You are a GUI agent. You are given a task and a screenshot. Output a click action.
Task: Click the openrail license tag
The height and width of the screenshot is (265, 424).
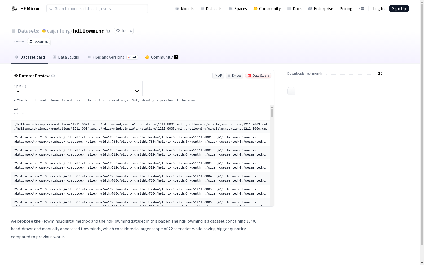[x=39, y=41]
